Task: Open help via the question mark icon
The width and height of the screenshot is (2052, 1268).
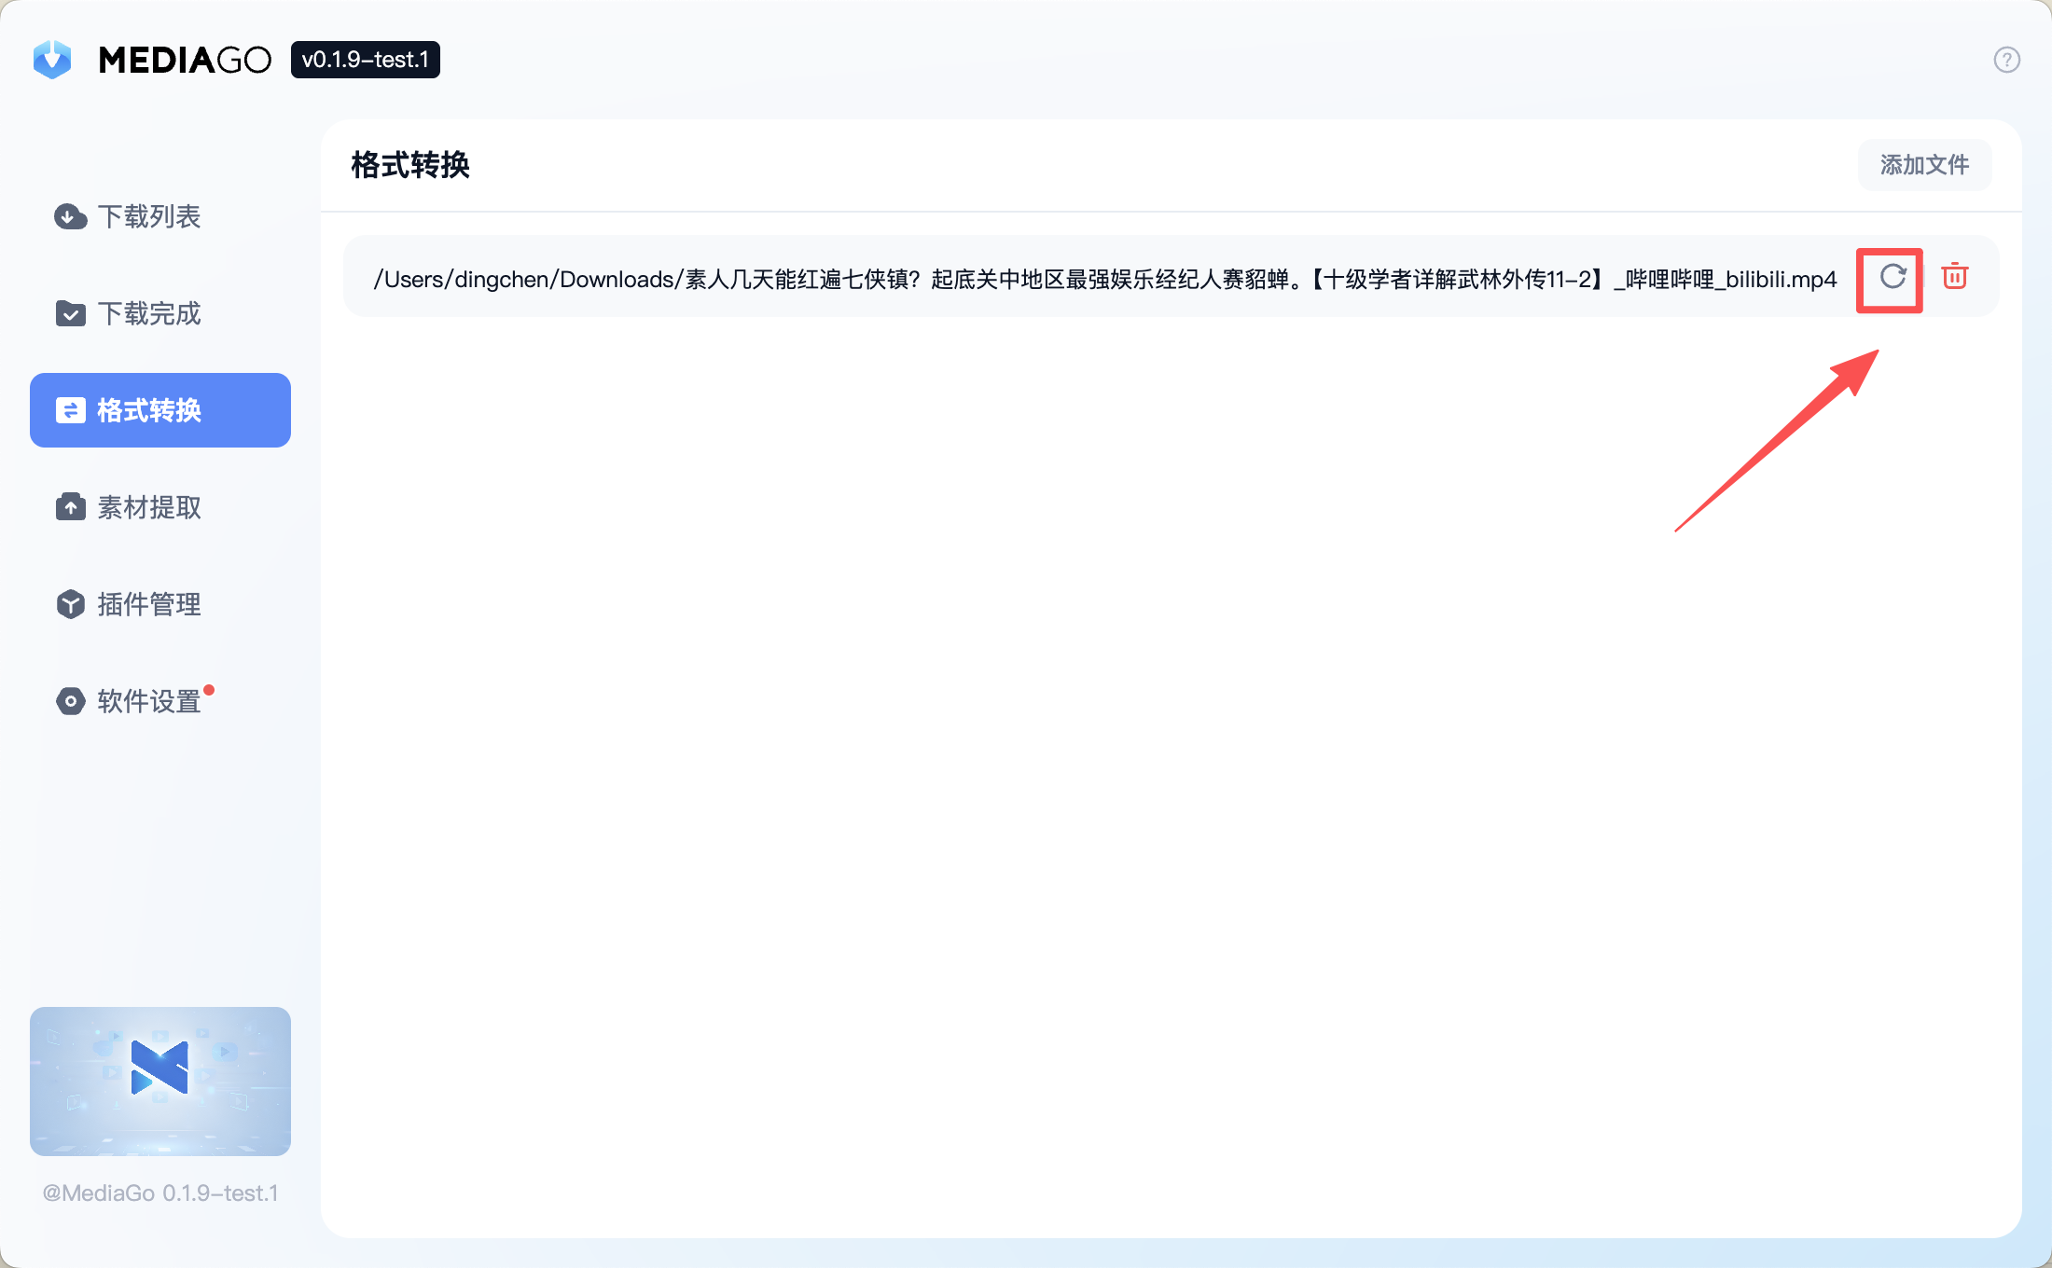Action: 2006,60
